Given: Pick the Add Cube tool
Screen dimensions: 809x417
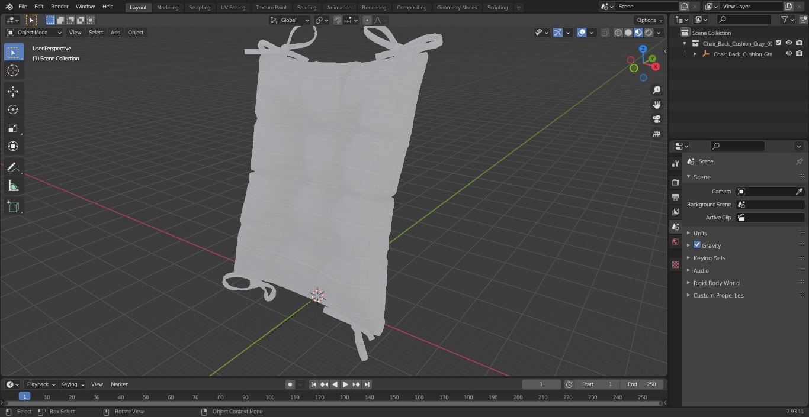Looking at the screenshot, I should tap(13, 207).
